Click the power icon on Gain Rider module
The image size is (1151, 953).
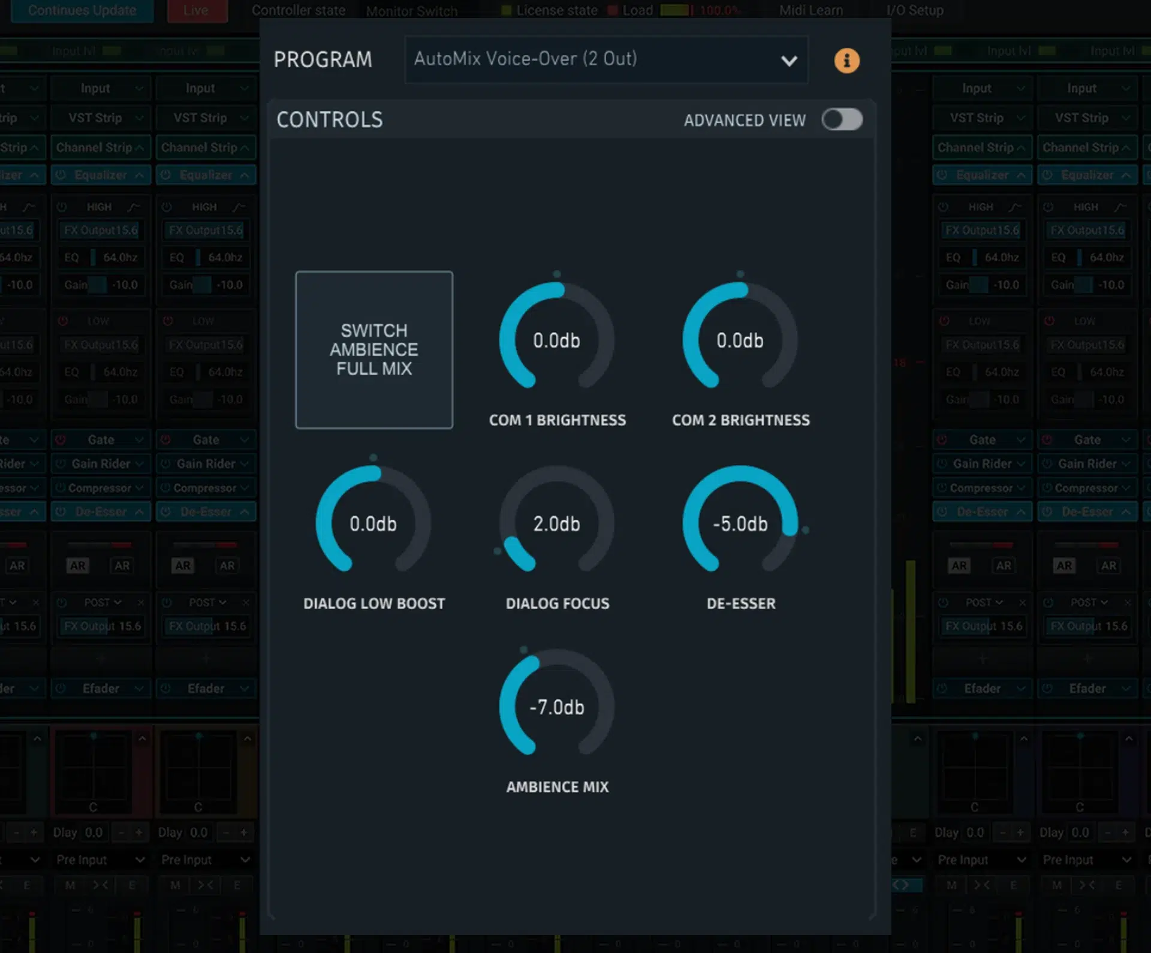[x=61, y=463]
